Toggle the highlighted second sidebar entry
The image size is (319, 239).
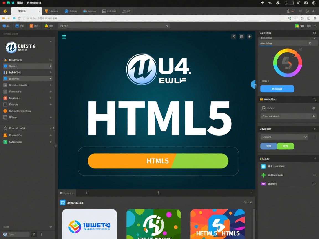[x=27, y=66]
